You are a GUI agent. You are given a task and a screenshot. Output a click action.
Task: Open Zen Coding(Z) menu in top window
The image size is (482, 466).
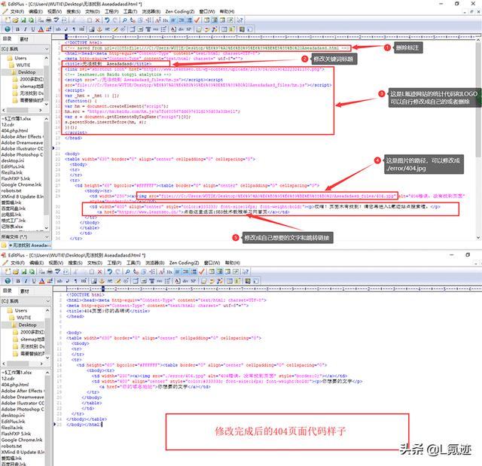point(180,11)
